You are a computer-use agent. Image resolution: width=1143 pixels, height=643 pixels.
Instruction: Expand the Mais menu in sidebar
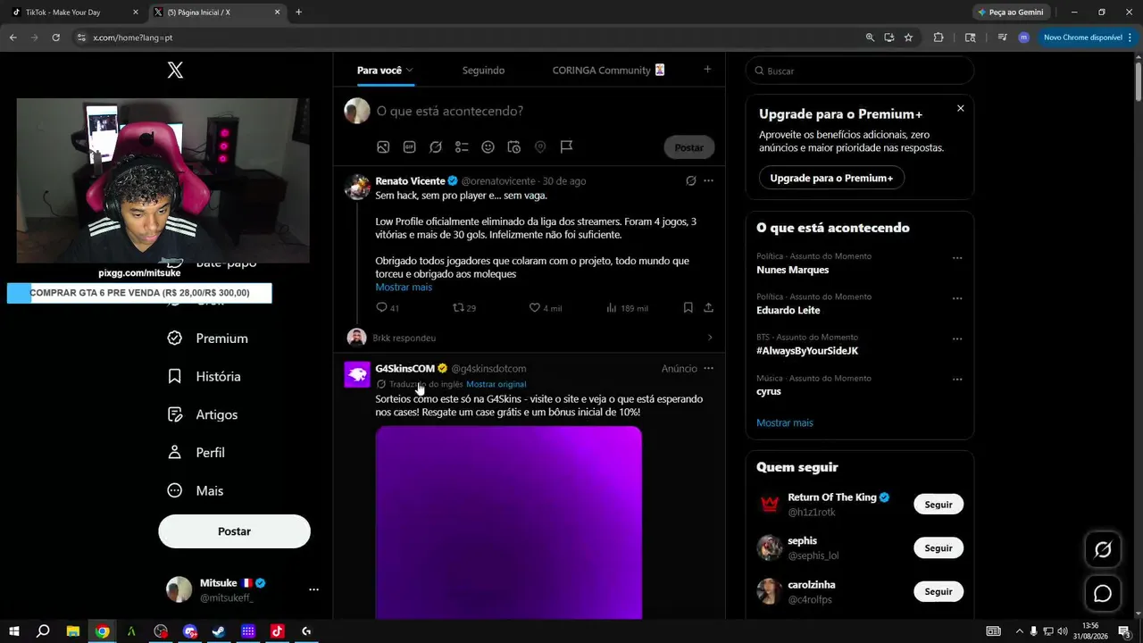pyautogui.click(x=196, y=491)
